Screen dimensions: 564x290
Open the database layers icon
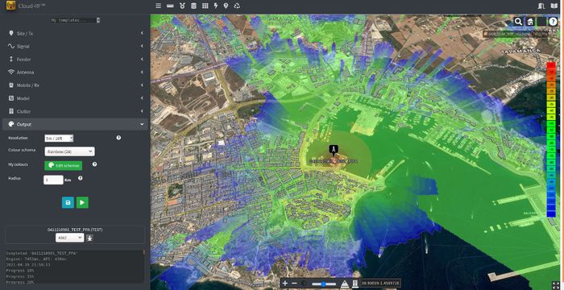[193, 6]
